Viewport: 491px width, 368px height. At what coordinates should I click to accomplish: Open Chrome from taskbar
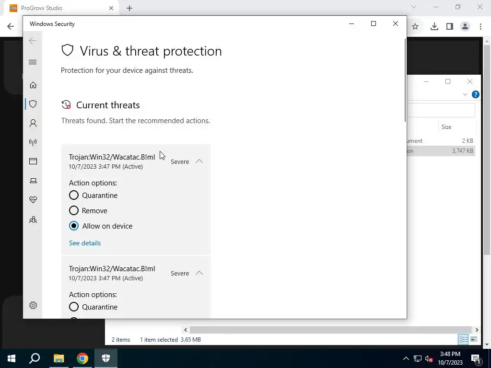82,358
